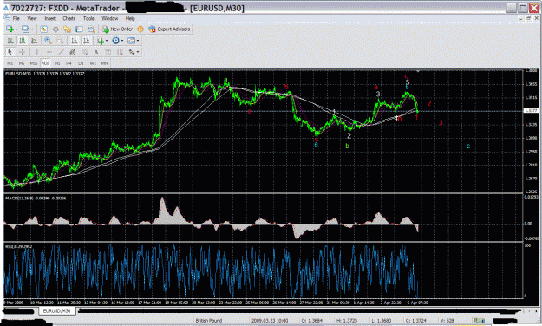Open the Templates icon
This screenshot has height=326, width=542.
[x=131, y=41]
